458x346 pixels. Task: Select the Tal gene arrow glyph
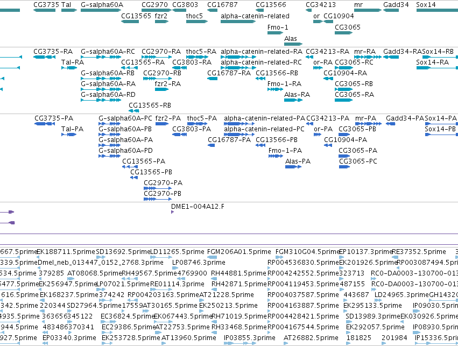[69, 10]
